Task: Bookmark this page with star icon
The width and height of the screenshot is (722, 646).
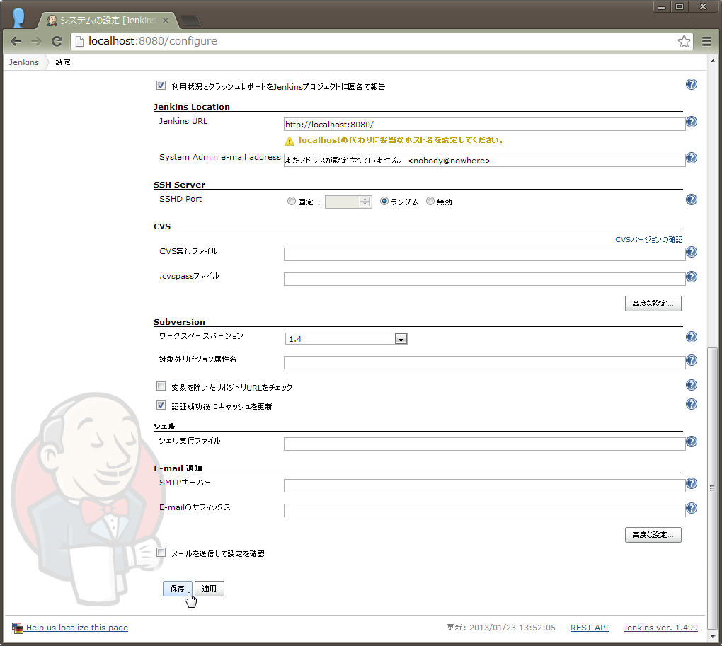Action: click(684, 42)
